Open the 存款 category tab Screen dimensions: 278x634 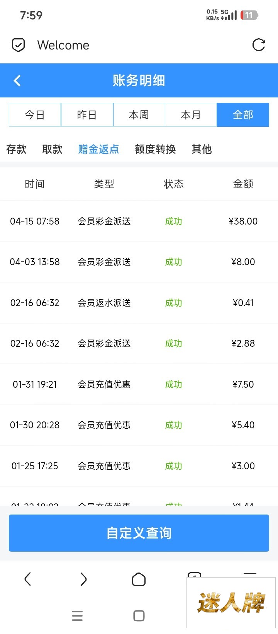[16, 149]
